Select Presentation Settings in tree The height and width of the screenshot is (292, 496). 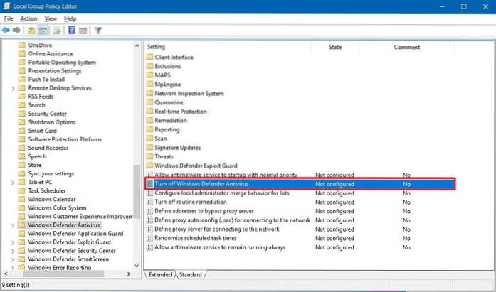point(55,71)
